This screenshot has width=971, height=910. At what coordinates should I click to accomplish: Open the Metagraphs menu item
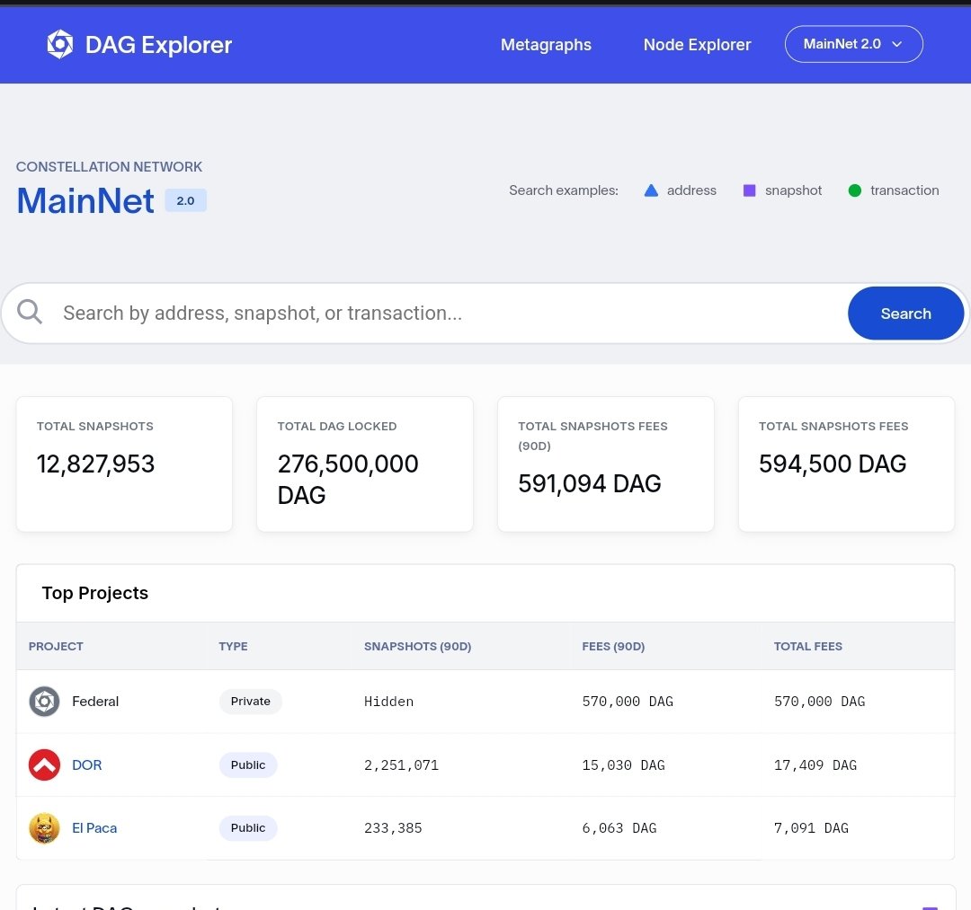pyautogui.click(x=546, y=45)
